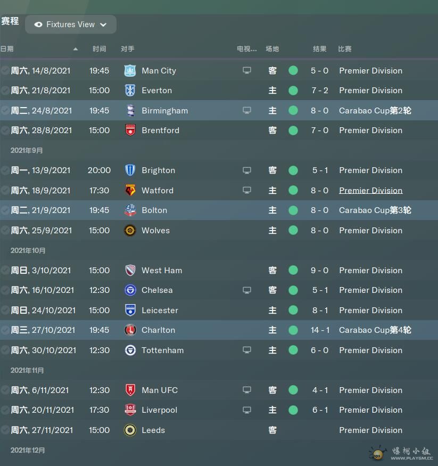The width and height of the screenshot is (438, 466).
Task: Open the Fixtures View dropdown
Action: pyautogui.click(x=71, y=24)
